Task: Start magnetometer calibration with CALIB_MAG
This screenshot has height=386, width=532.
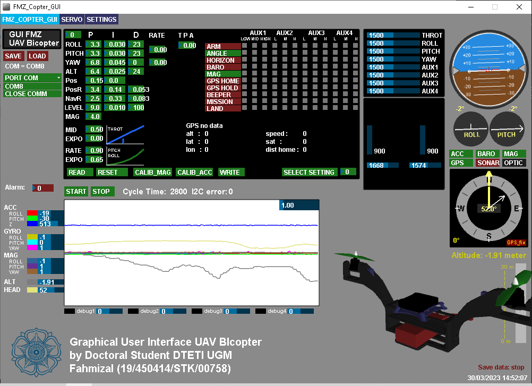Action: pos(153,173)
